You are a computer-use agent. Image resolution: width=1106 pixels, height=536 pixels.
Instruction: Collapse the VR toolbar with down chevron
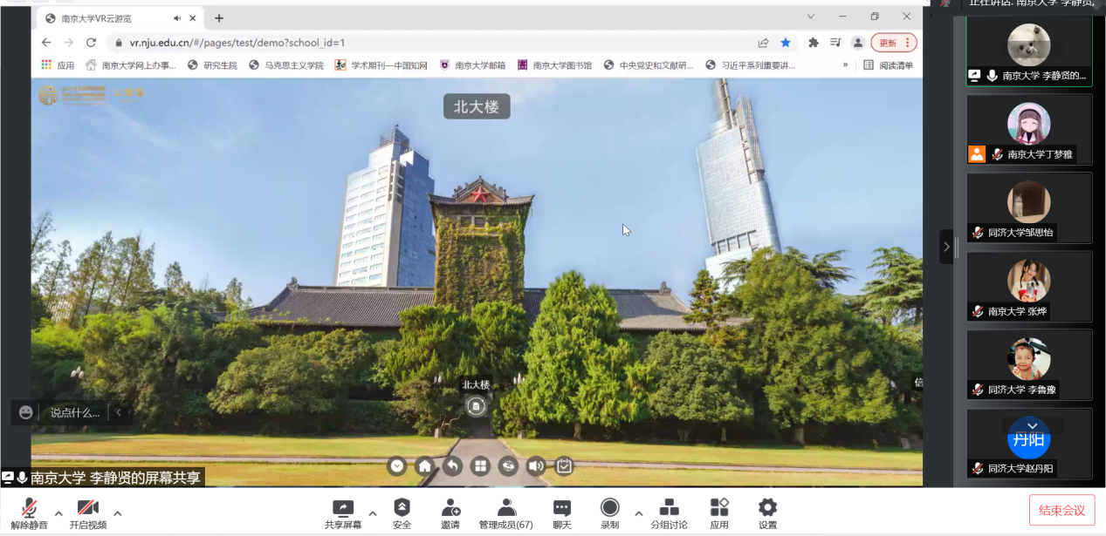pyautogui.click(x=397, y=466)
